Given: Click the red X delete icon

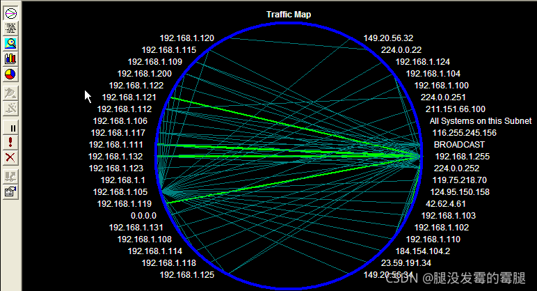Looking at the screenshot, I should tap(10, 157).
